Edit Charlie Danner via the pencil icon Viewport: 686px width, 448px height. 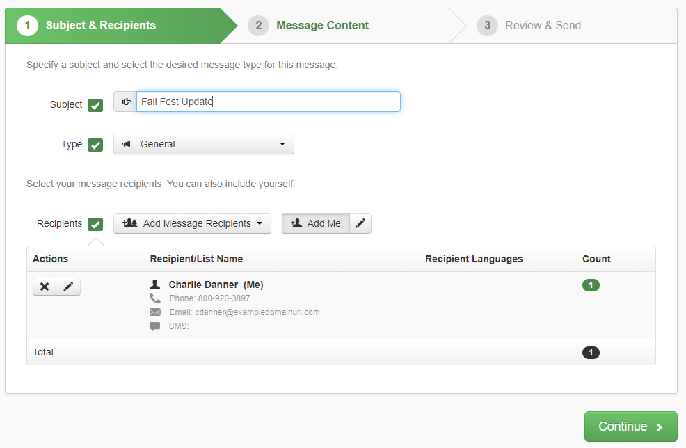tap(68, 286)
